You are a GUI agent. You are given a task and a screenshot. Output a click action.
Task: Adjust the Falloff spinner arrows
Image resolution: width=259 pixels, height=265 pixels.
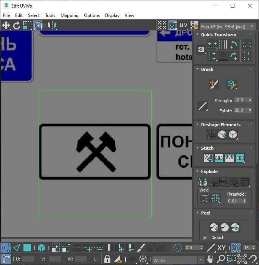250,110
